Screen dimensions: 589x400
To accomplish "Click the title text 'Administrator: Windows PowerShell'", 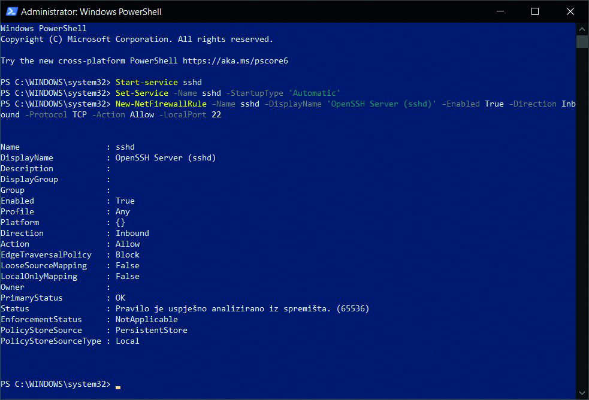I will [91, 11].
